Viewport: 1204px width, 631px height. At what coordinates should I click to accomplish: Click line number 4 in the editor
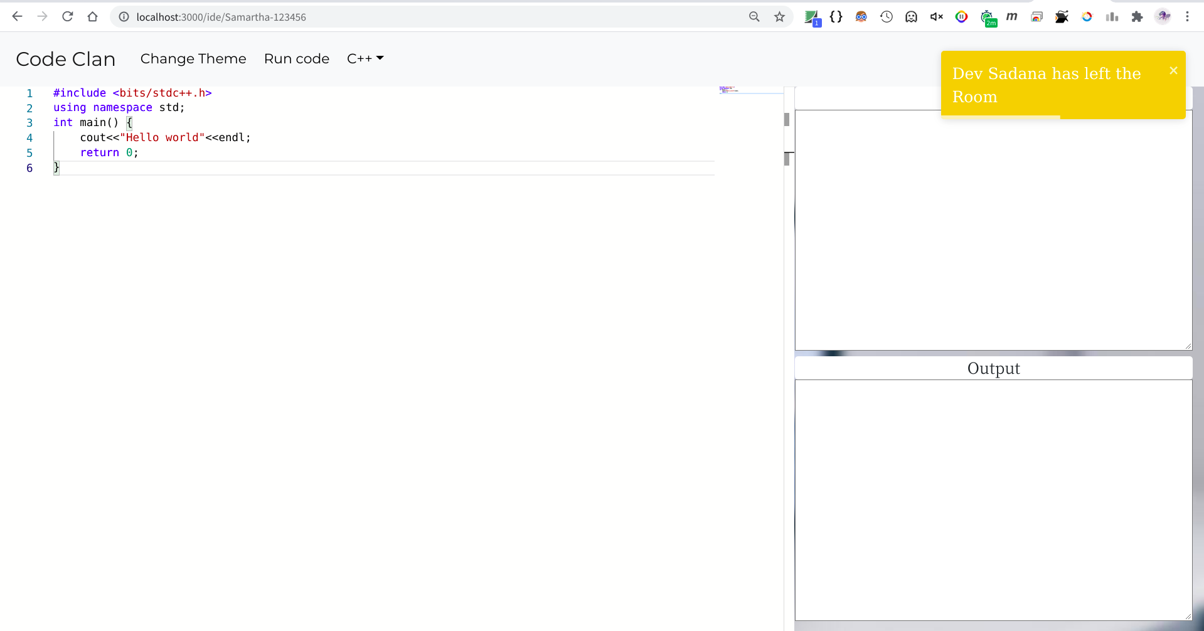[29, 138]
